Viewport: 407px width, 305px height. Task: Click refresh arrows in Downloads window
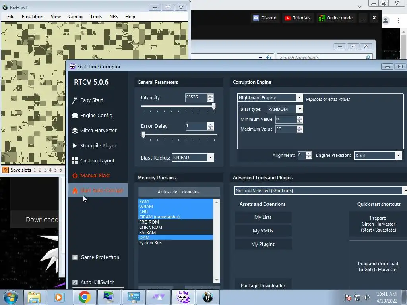(x=269, y=57)
